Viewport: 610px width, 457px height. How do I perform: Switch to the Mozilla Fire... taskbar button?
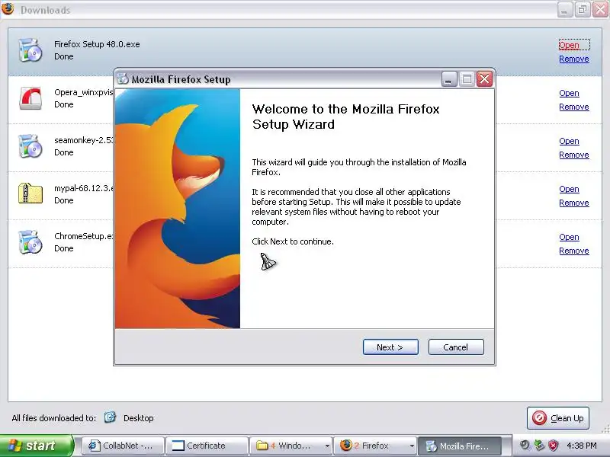(x=460, y=446)
